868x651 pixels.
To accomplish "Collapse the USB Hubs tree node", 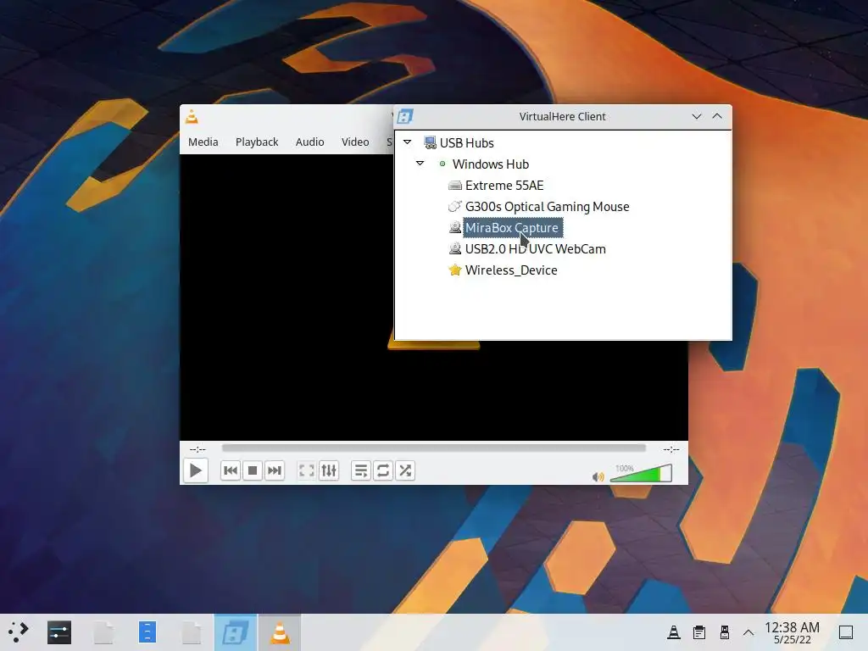I will point(408,142).
